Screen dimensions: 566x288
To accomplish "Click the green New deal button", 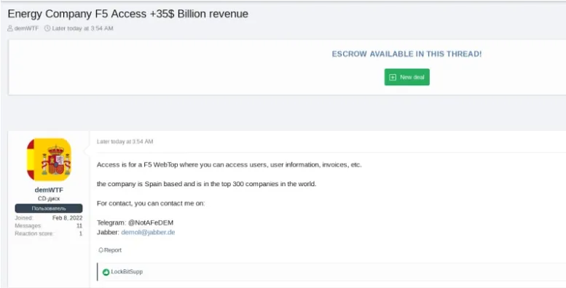I will point(406,77).
